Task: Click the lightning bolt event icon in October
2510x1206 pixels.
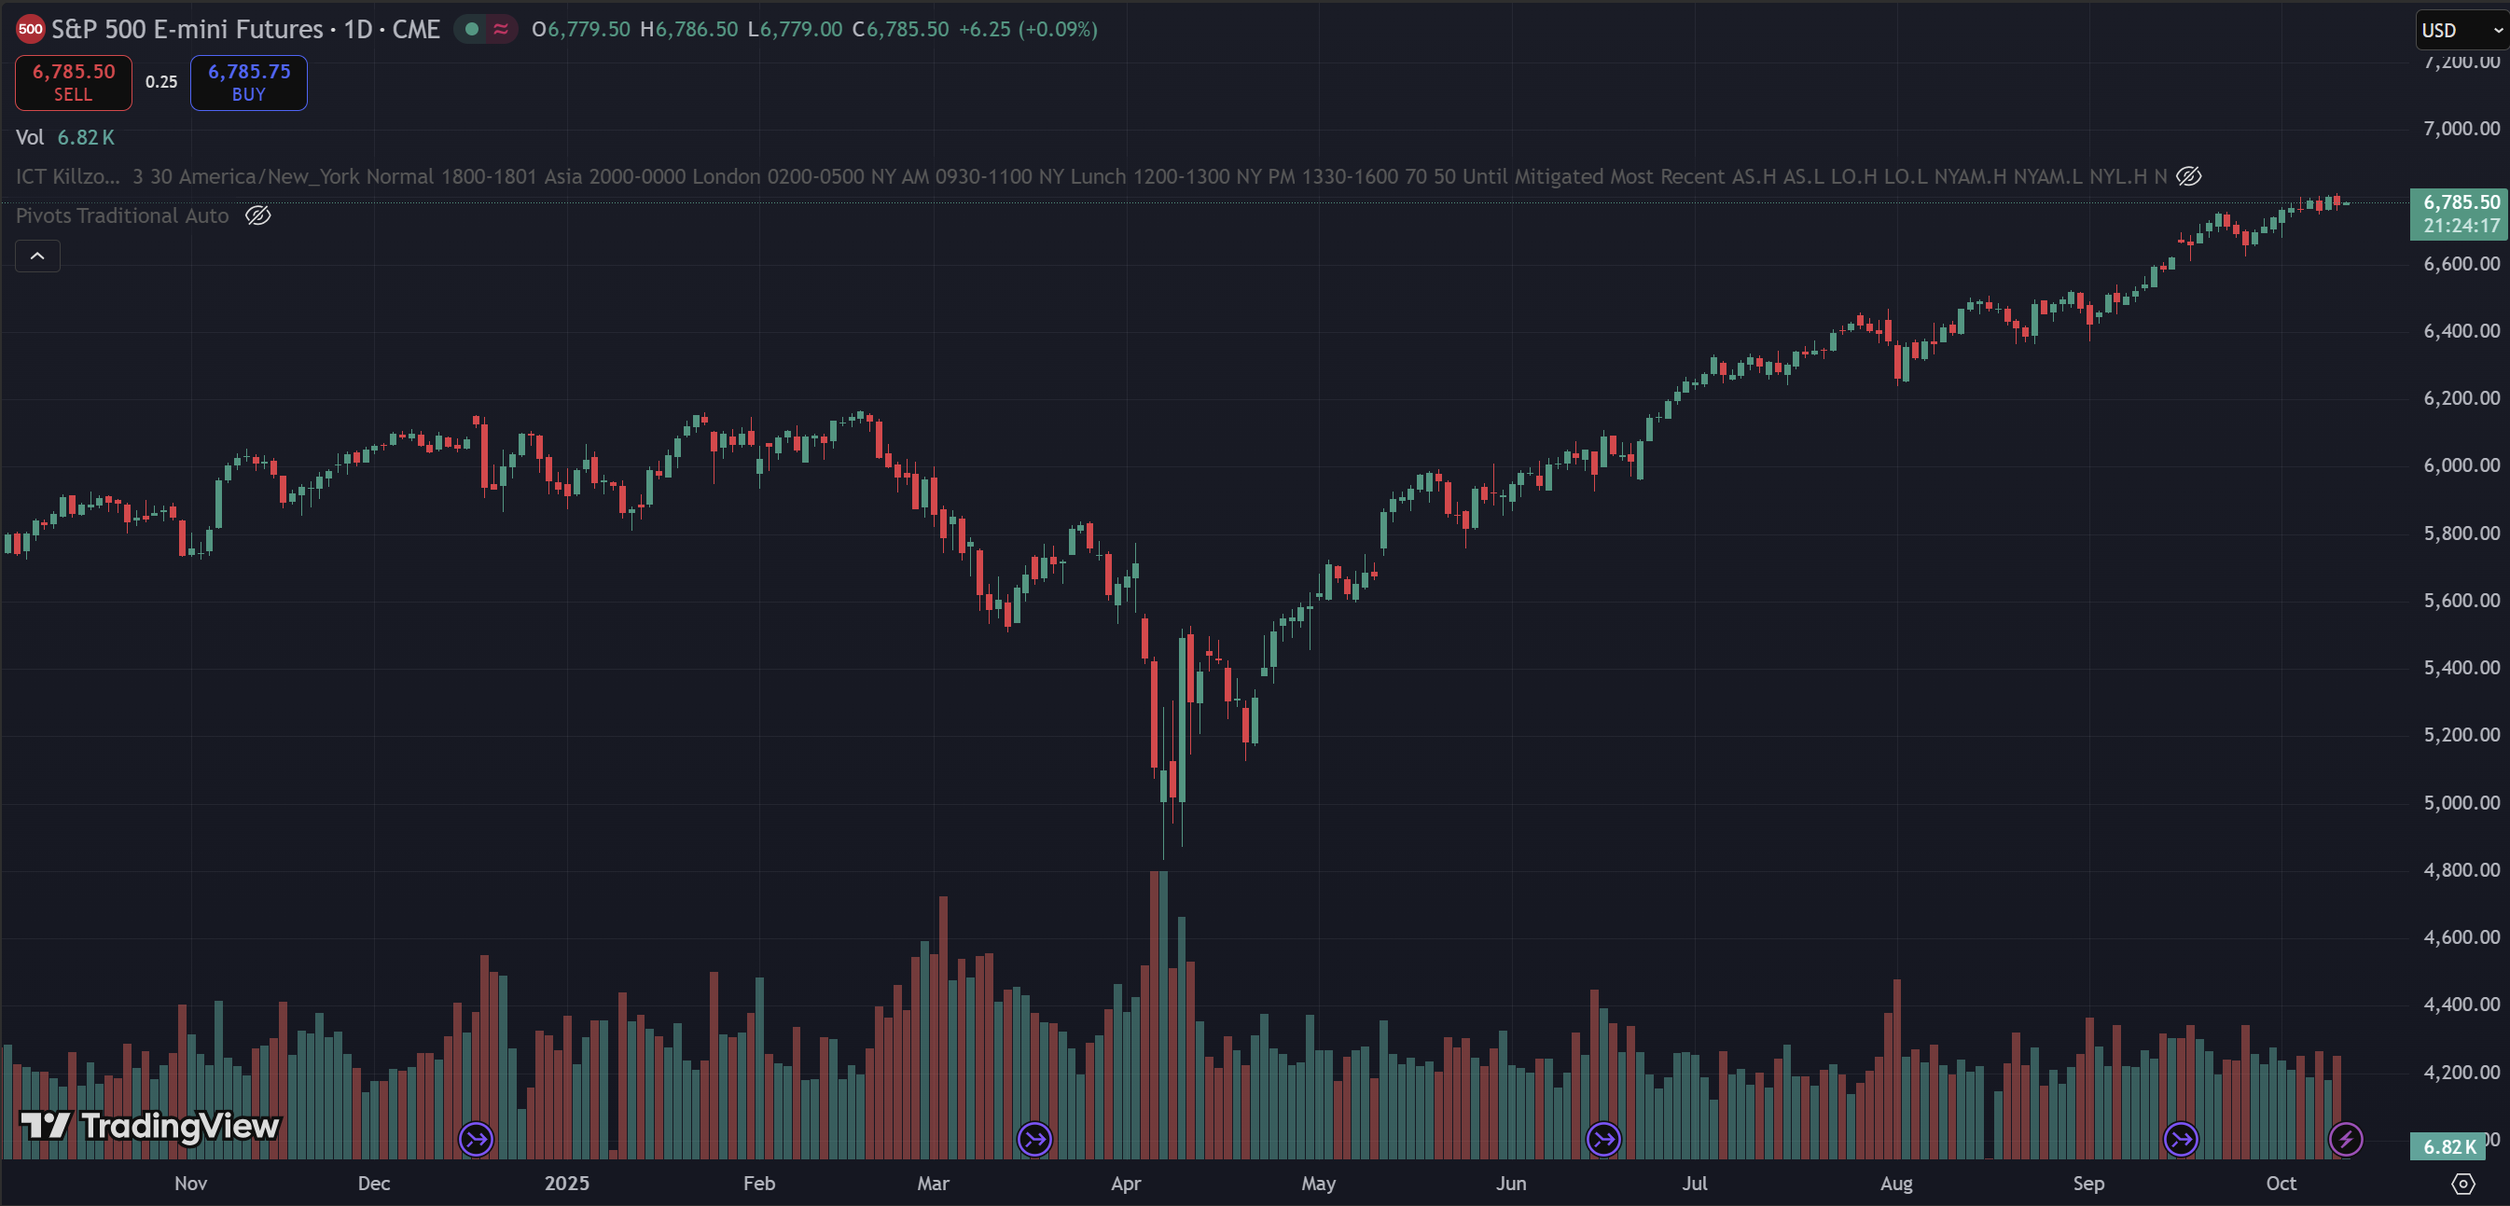Action: tap(2345, 1138)
